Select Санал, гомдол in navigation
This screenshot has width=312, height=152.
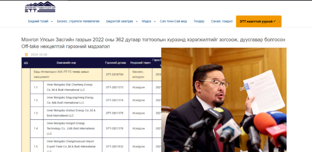pyautogui.click(x=222, y=21)
